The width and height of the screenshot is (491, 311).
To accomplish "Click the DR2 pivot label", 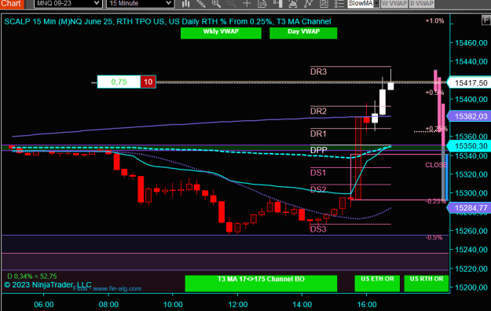I will tap(318, 112).
